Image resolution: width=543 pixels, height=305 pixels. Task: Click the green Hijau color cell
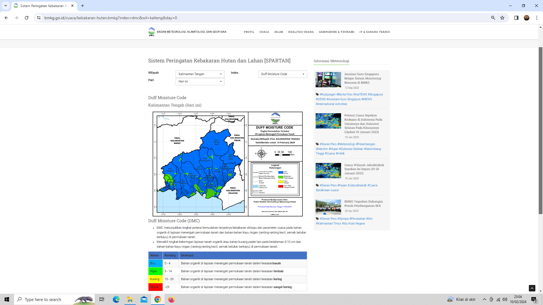(156, 271)
